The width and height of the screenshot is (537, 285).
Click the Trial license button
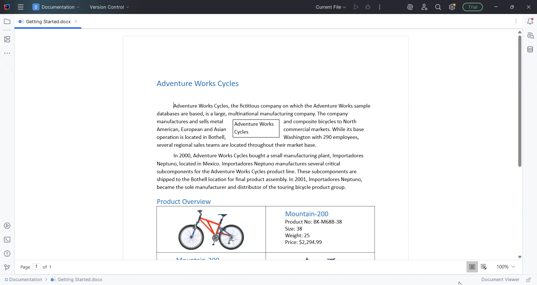(473, 7)
